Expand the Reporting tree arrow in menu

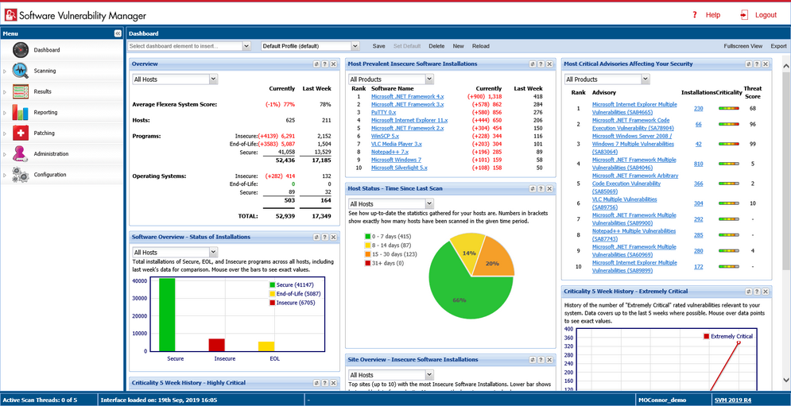pyautogui.click(x=5, y=113)
